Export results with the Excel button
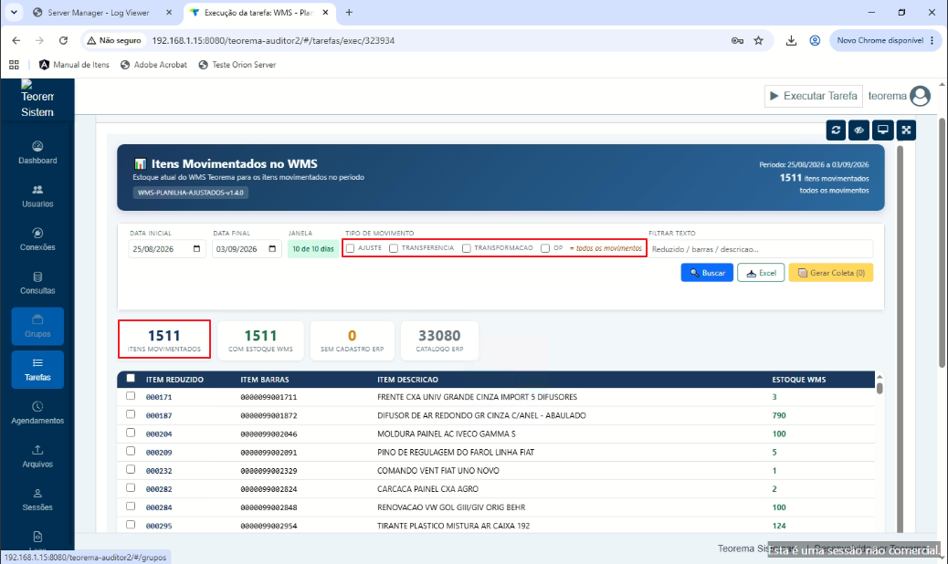 pos(761,273)
